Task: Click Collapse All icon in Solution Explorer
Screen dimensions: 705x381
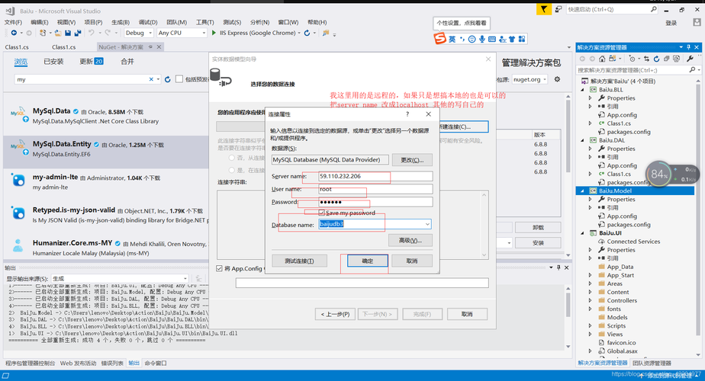Action: click(666, 59)
